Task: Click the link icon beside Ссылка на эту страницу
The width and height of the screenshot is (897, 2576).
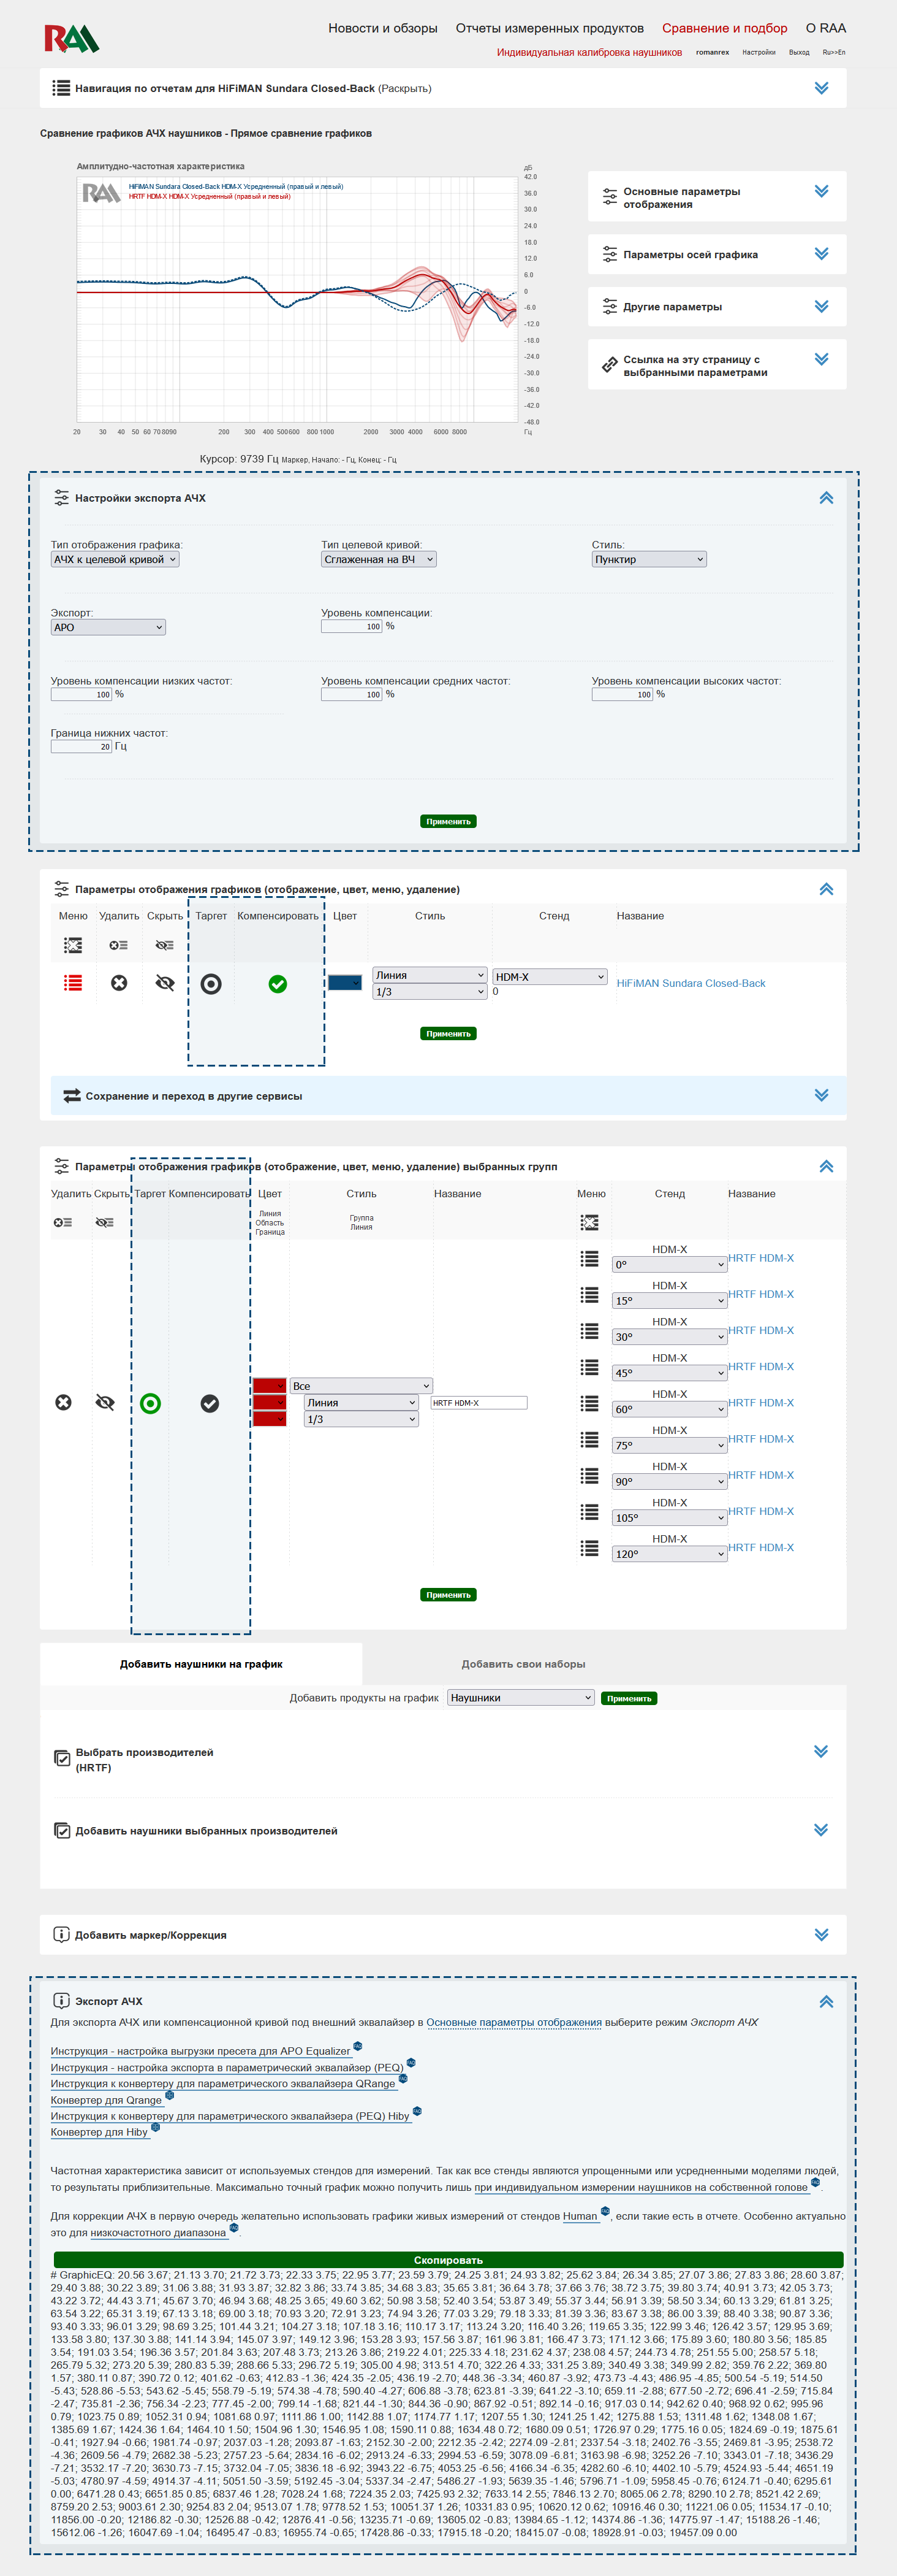Action: [609, 365]
